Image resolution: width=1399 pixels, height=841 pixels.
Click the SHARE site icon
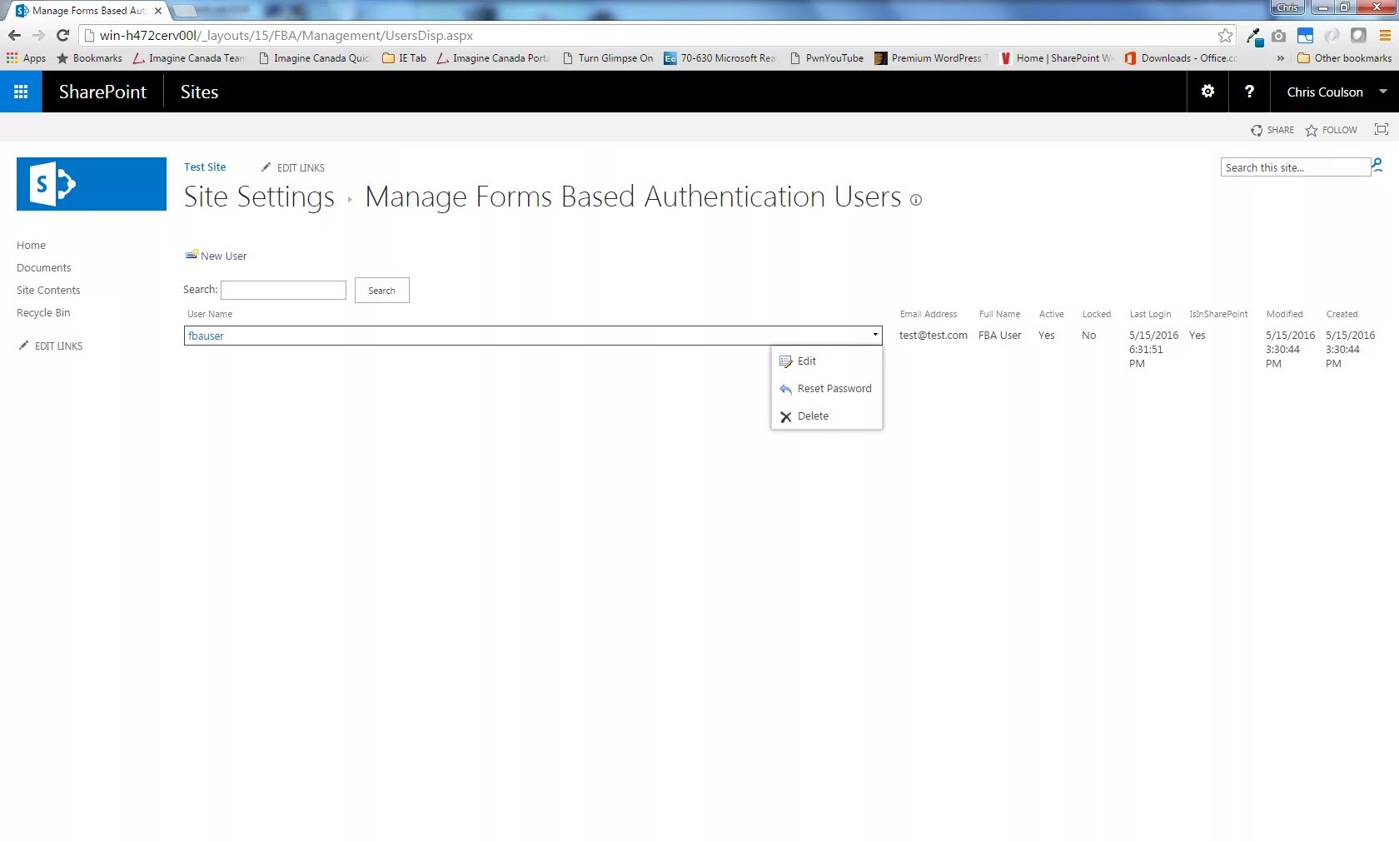[1257, 130]
